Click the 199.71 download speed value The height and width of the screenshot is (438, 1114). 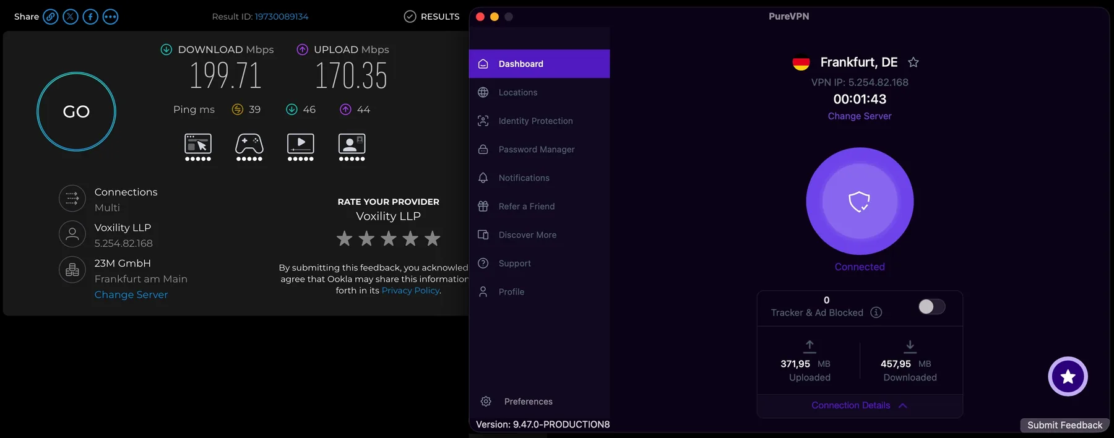[225, 75]
